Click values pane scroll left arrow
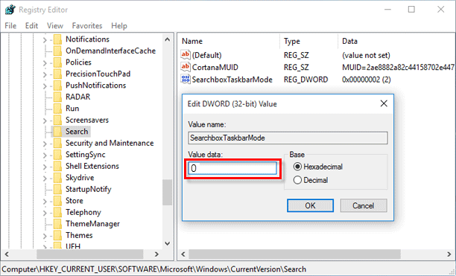The height and width of the screenshot is (276, 456). coord(183,254)
